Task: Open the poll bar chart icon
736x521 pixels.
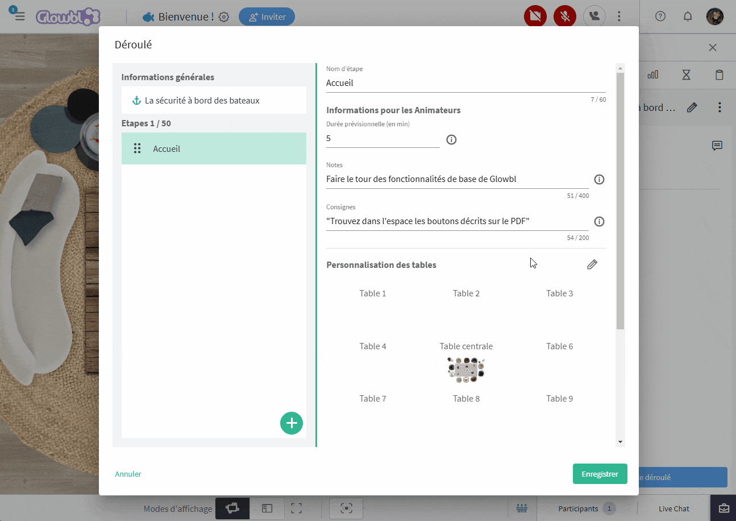Action: [x=653, y=75]
